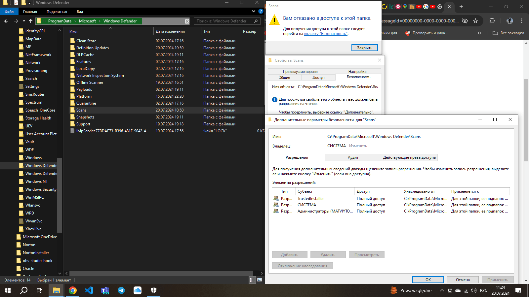The height and width of the screenshot is (297, 529).
Task: Open the Windows Start menu
Action: 8,290
